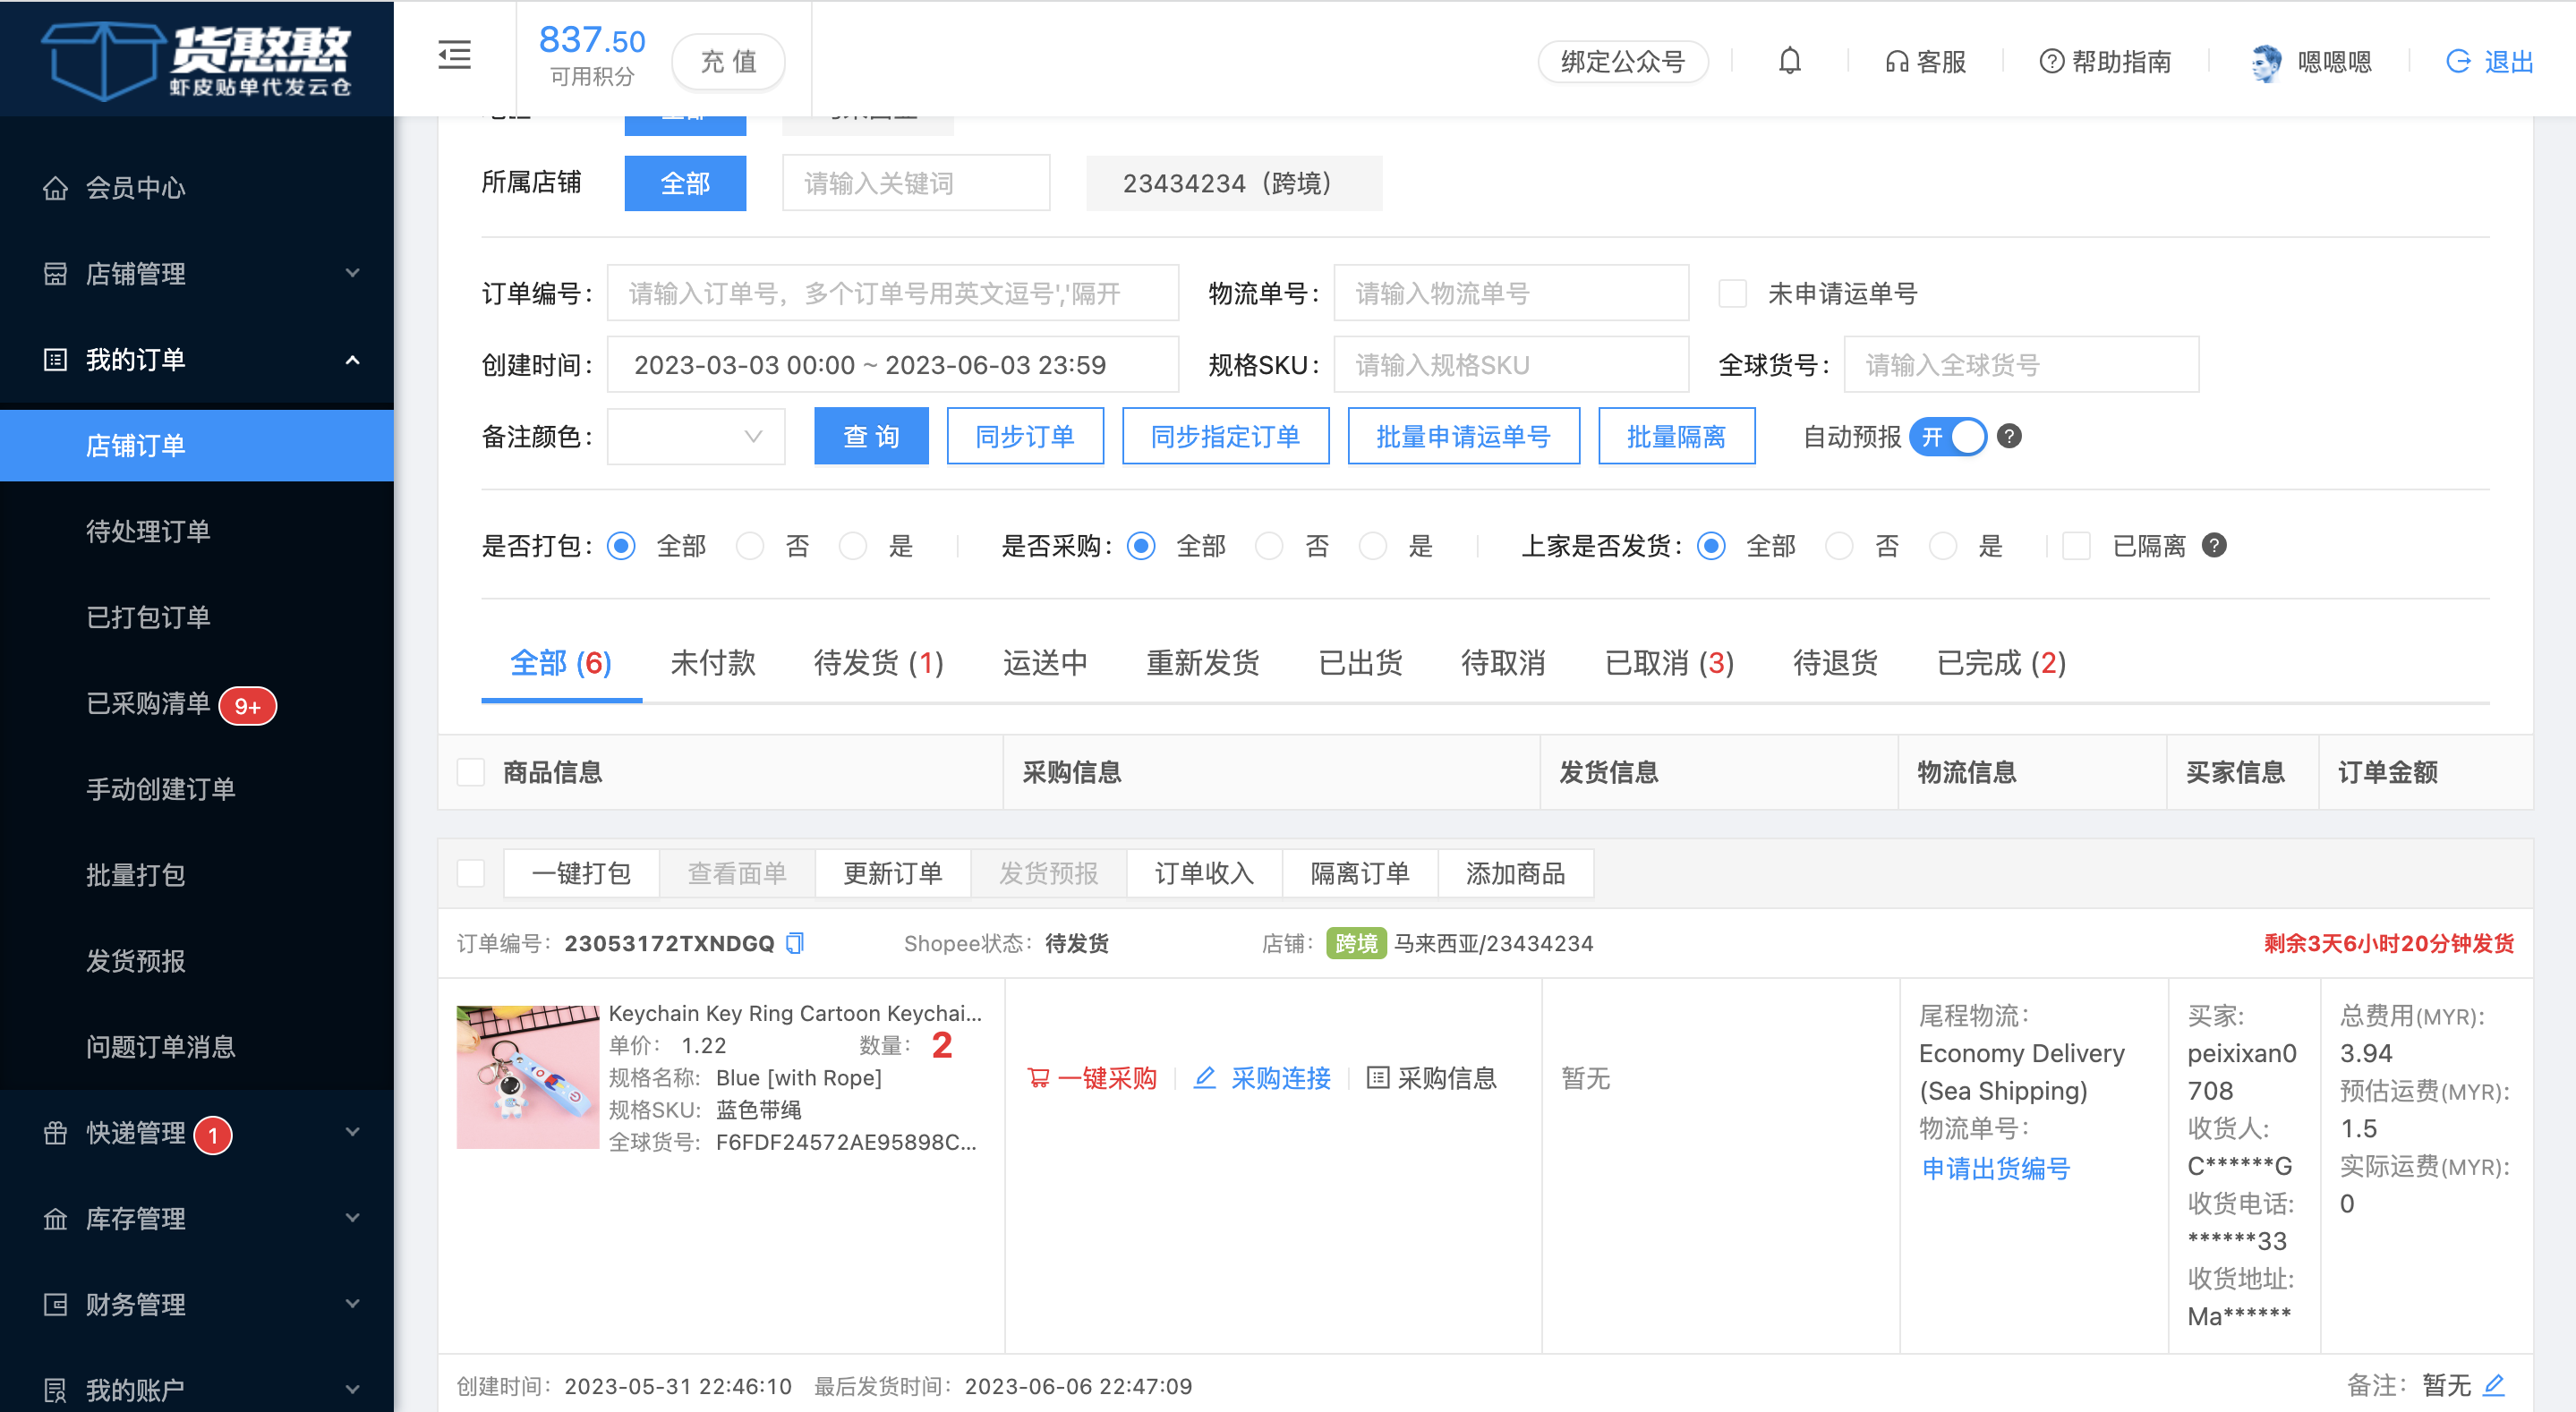Image resolution: width=2576 pixels, height=1412 pixels.
Task: Select 上家是否发货 是 radio button
Action: (x=1943, y=546)
